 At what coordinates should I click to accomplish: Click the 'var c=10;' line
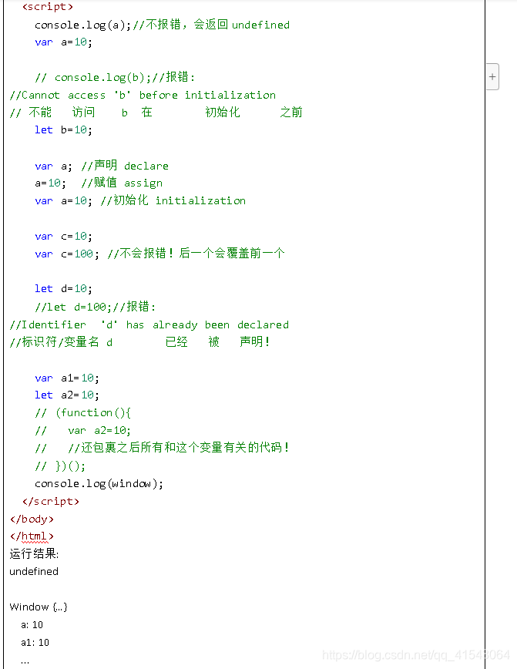[63, 237]
